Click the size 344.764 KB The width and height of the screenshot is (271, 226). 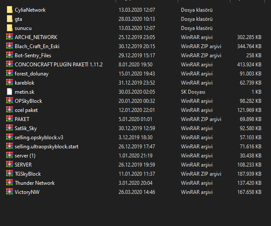(249, 46)
